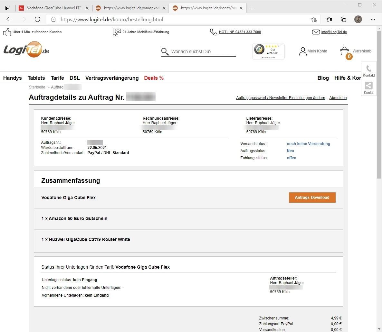Open the Handys menu
The image size is (382, 332).
point(13,78)
